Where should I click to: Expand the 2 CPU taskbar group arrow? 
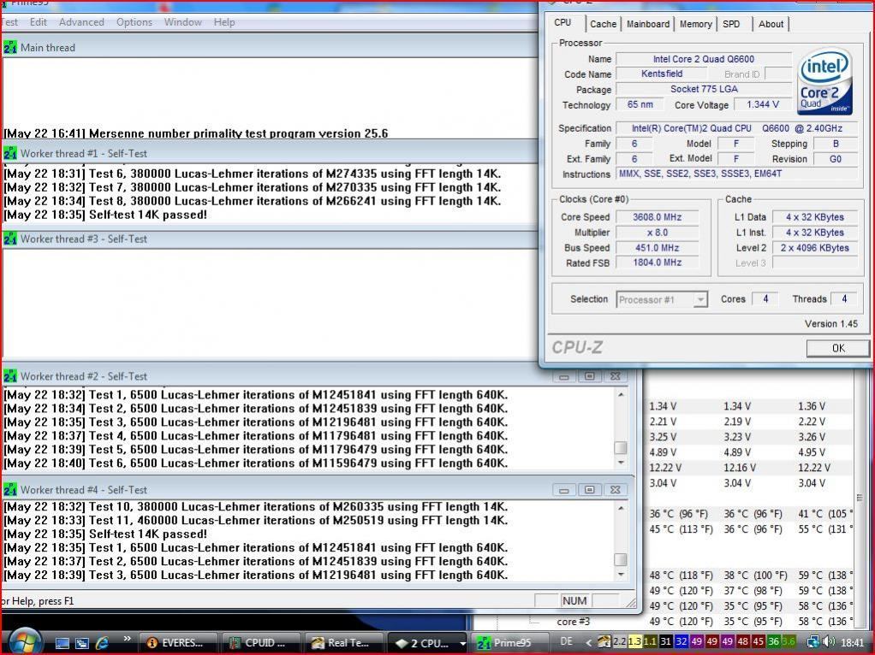click(462, 643)
